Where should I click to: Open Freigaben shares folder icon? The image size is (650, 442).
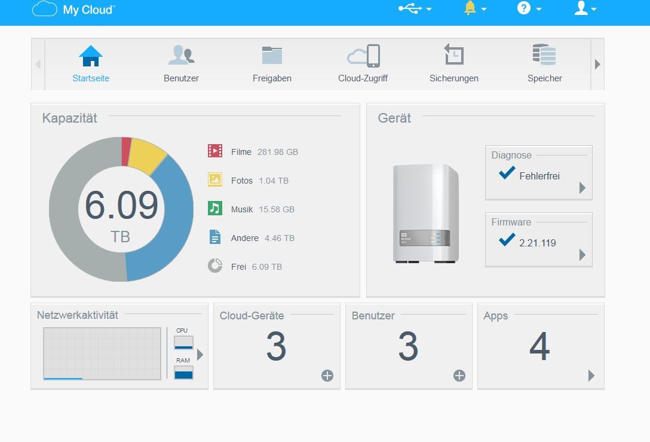pyautogui.click(x=272, y=55)
